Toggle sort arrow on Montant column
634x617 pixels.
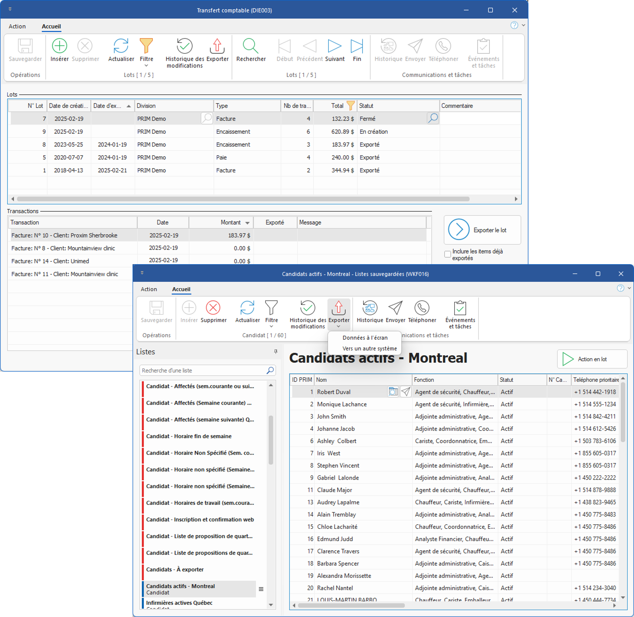[x=247, y=223]
